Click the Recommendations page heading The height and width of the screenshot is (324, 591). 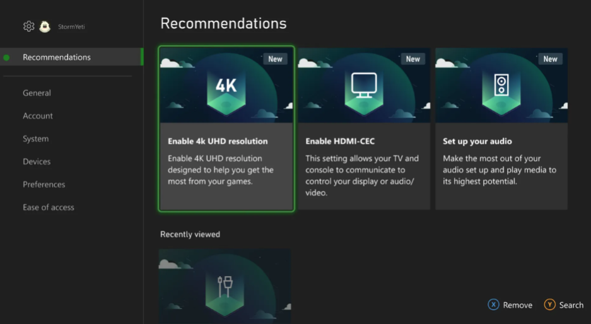[223, 23]
